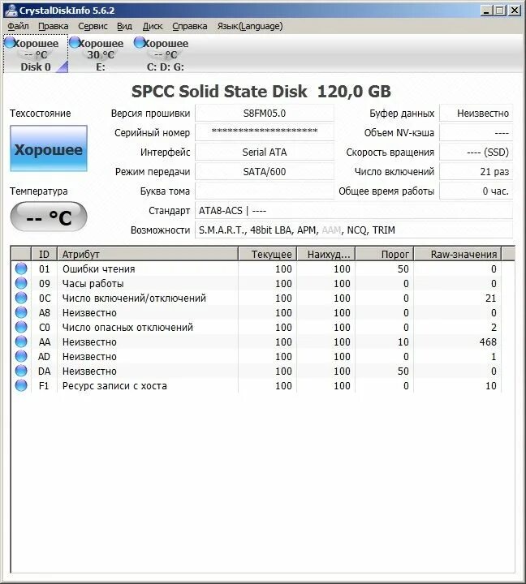The image size is (526, 584).
Task: Click the Интерфейс field Serial ATA
Action: (x=265, y=152)
